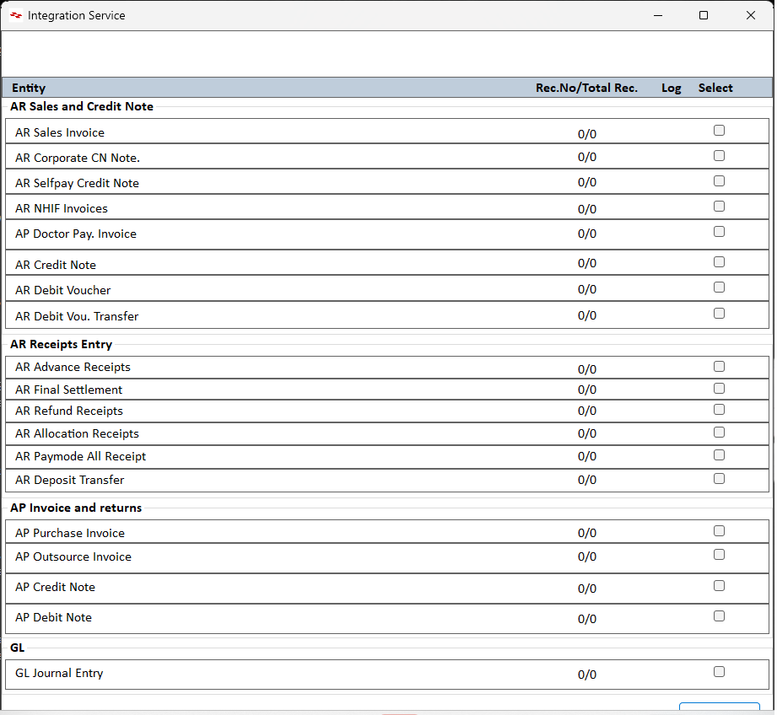Close the Integration Service window
The width and height of the screenshot is (777, 715).
pos(751,15)
